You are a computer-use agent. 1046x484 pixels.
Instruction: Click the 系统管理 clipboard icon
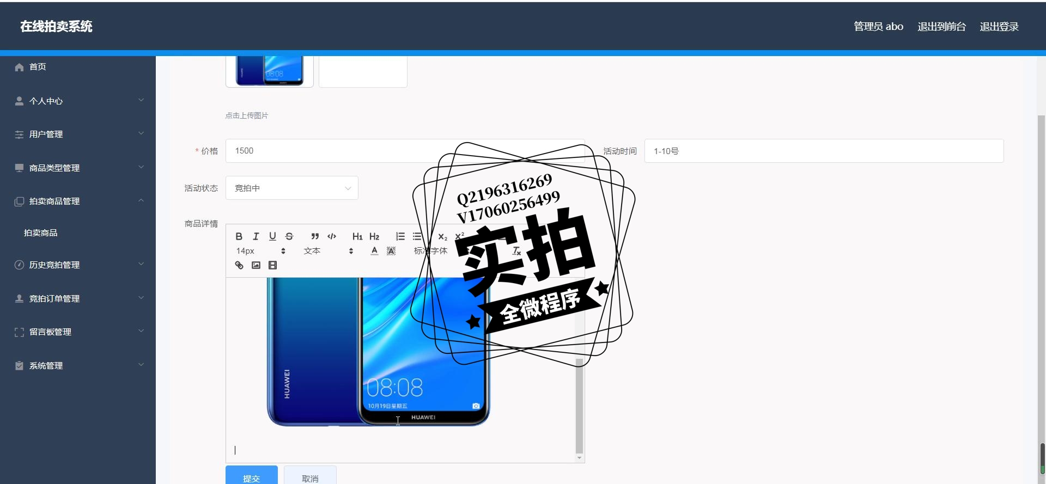pos(19,365)
